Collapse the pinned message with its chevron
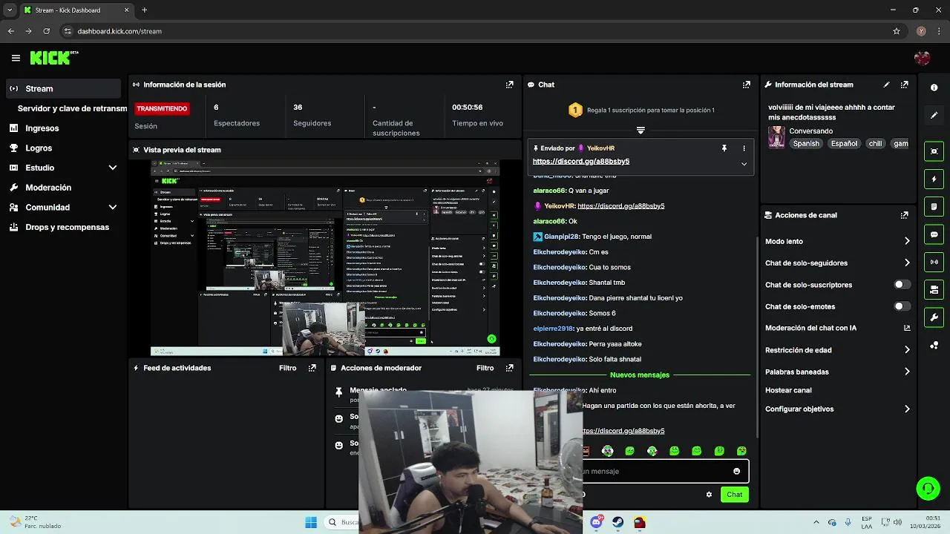The height and width of the screenshot is (534, 950). 744,164
